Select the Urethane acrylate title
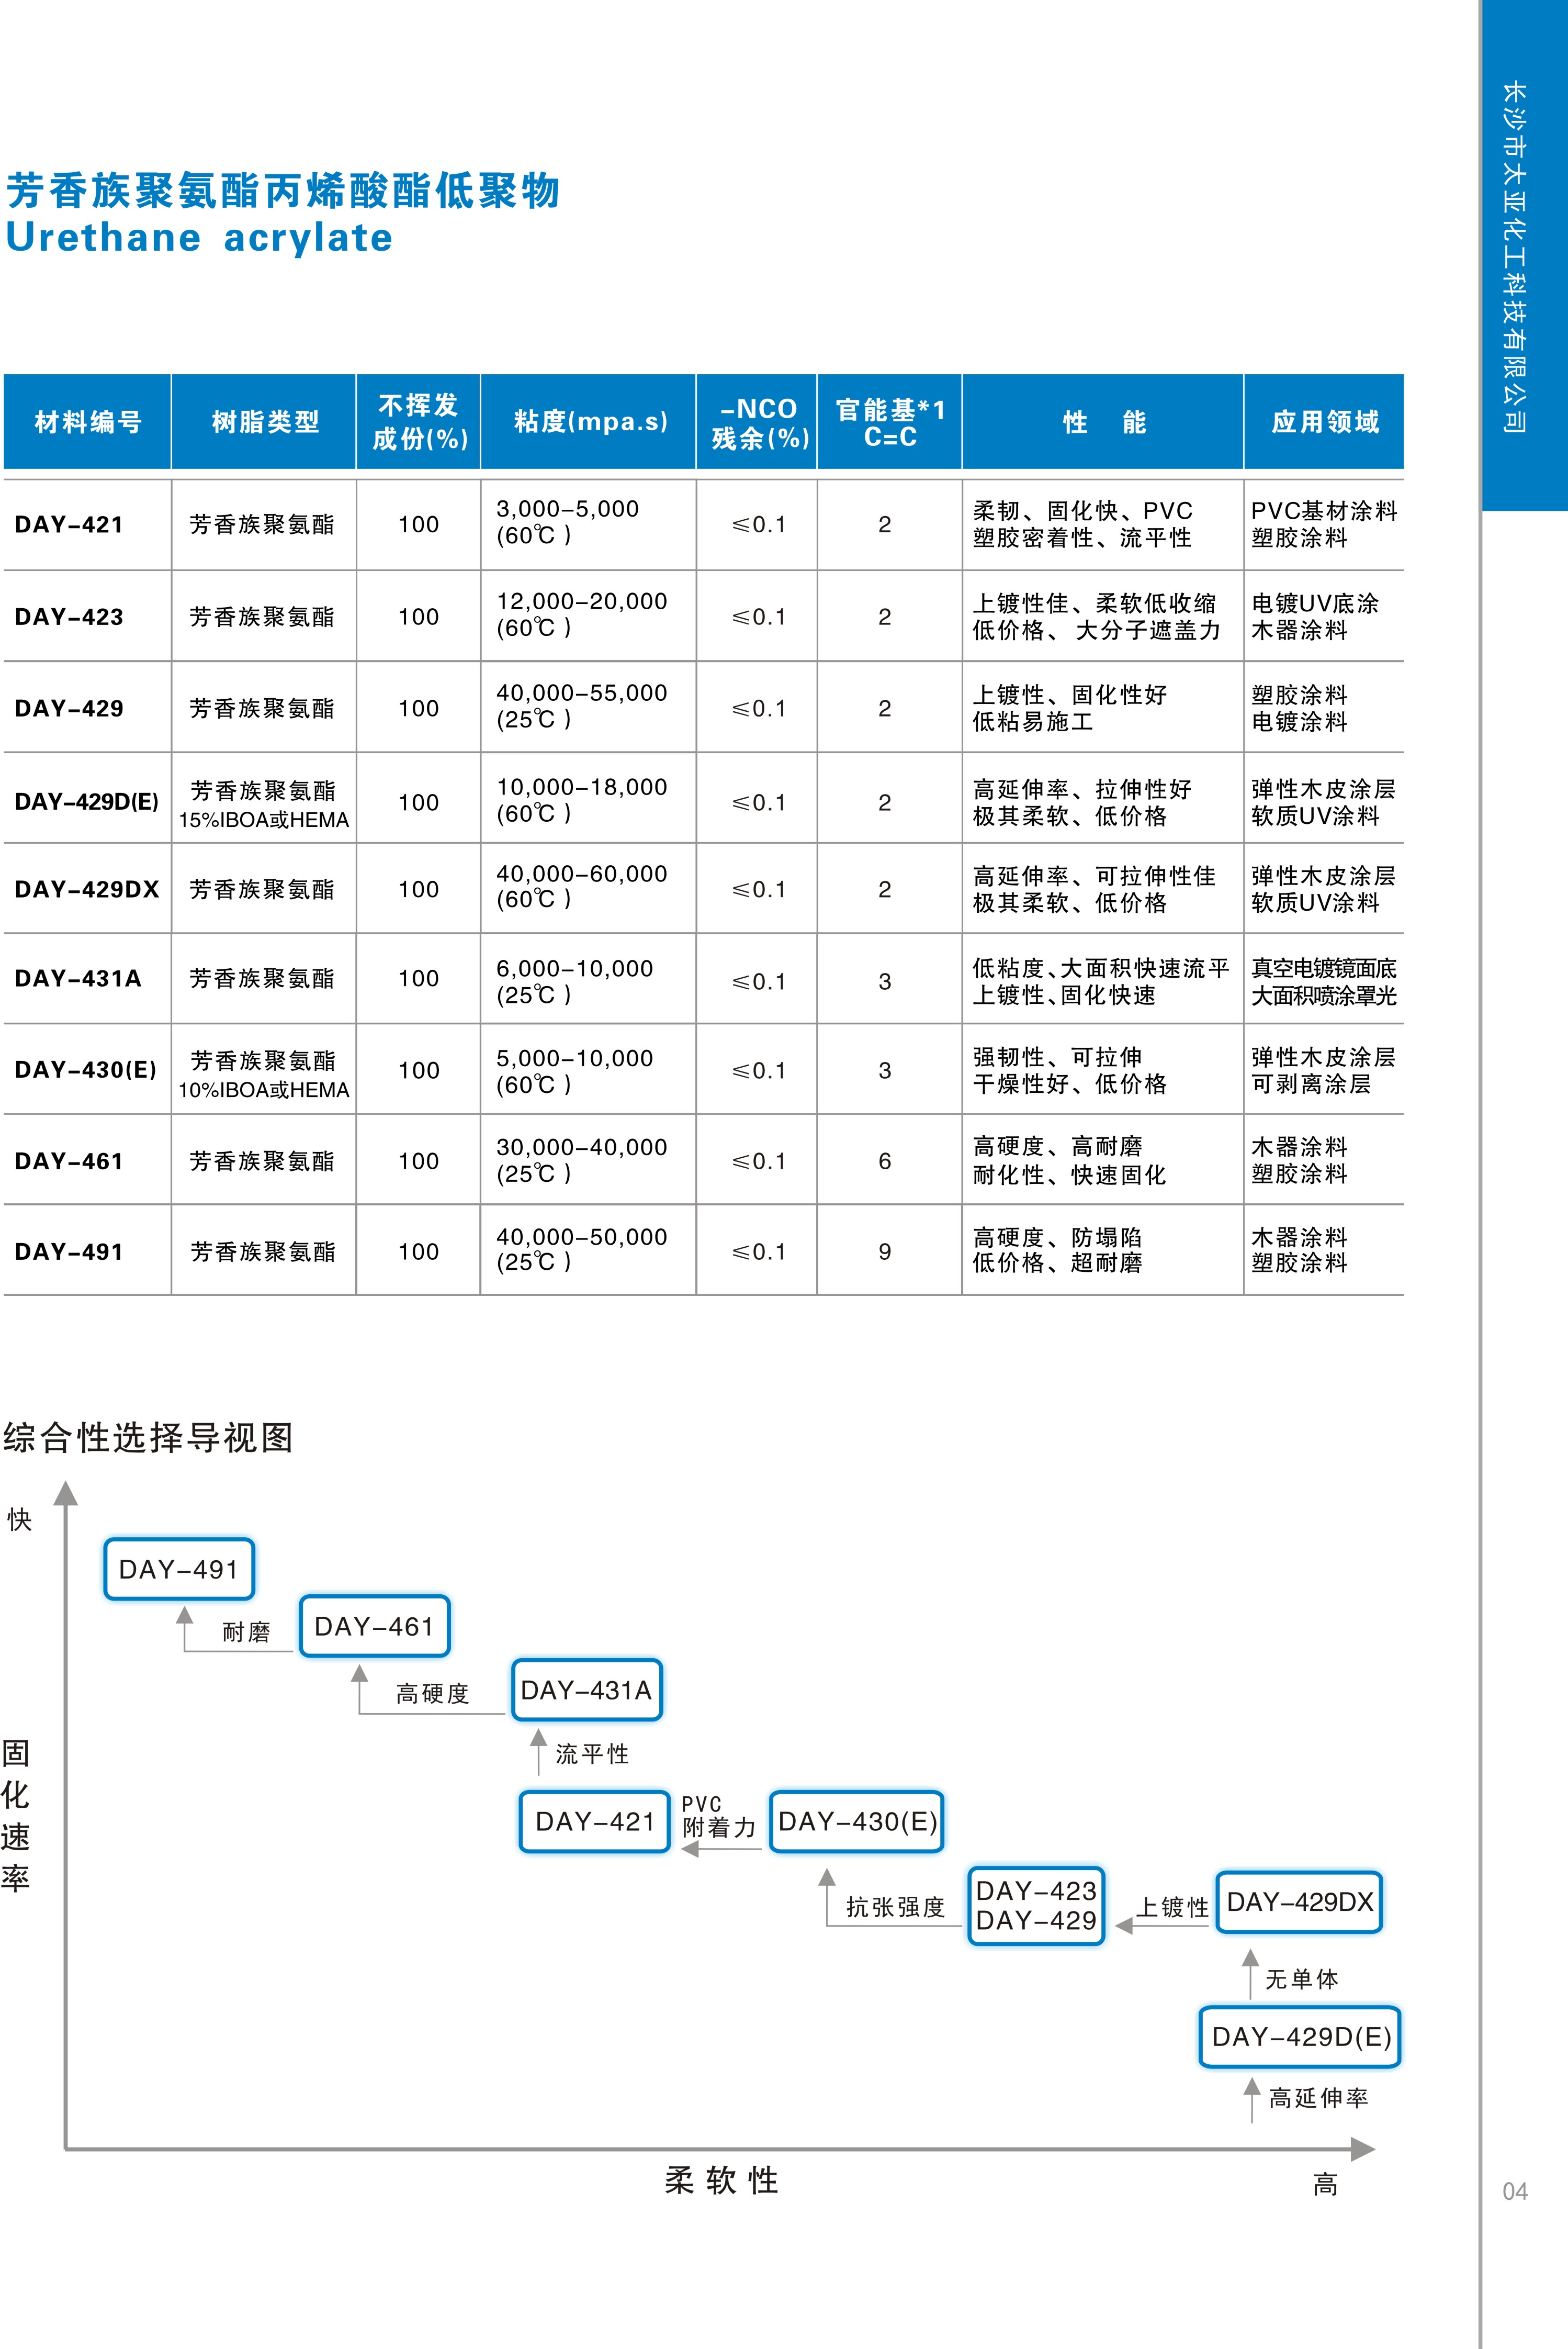1568x2349 pixels. click(199, 237)
